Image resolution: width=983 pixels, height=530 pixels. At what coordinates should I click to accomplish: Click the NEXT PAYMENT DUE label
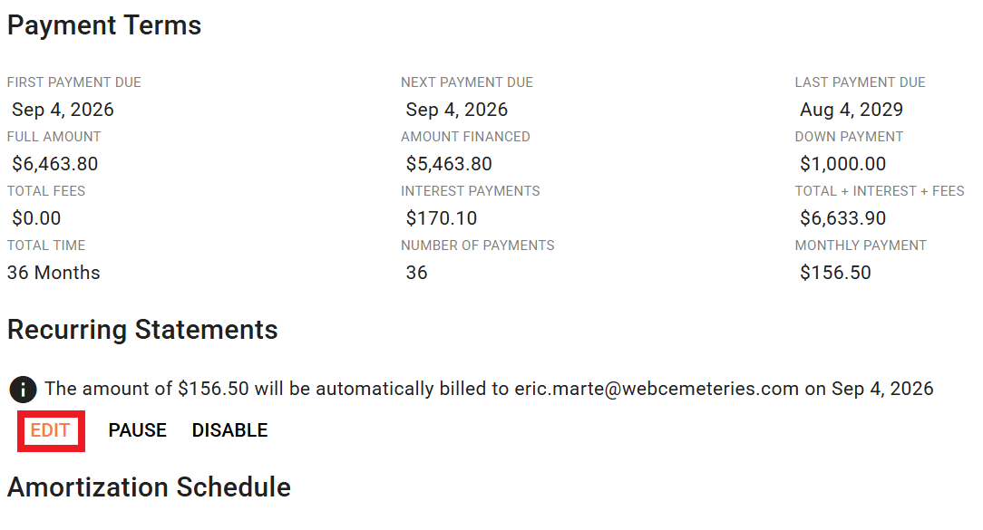coord(467,82)
